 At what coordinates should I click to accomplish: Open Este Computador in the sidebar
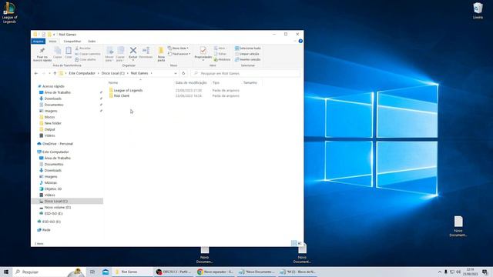pos(55,152)
